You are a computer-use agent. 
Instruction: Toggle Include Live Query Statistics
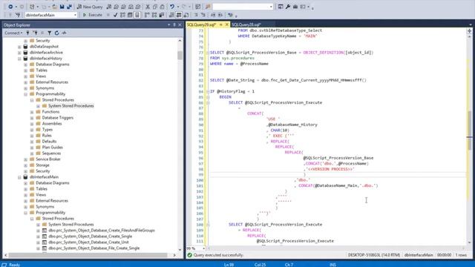point(154,15)
